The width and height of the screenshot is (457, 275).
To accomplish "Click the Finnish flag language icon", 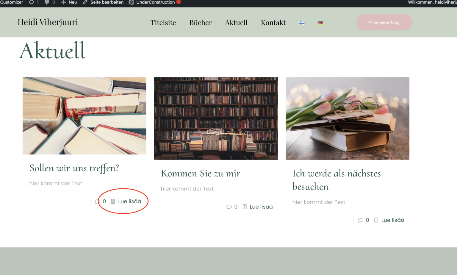I will click(x=302, y=23).
